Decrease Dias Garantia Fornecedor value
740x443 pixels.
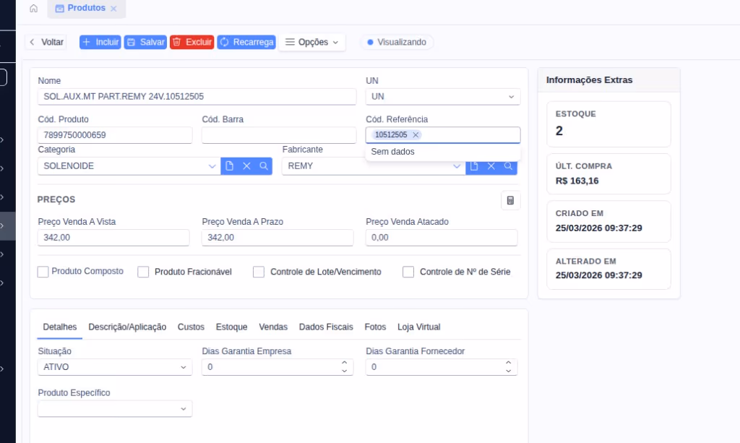tap(508, 371)
